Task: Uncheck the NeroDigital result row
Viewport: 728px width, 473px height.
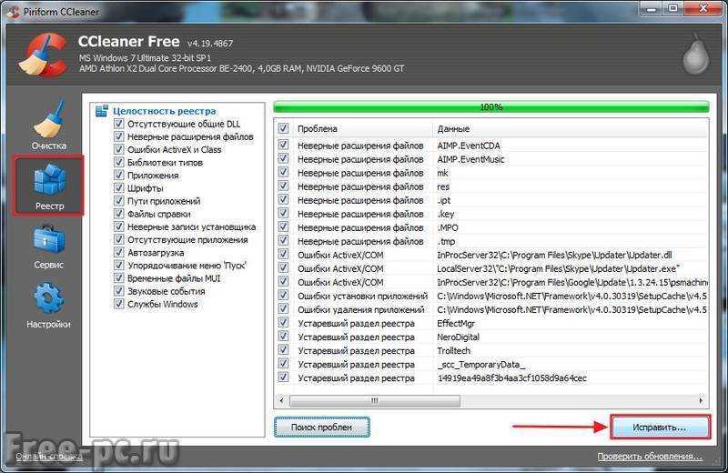Action: [x=283, y=337]
